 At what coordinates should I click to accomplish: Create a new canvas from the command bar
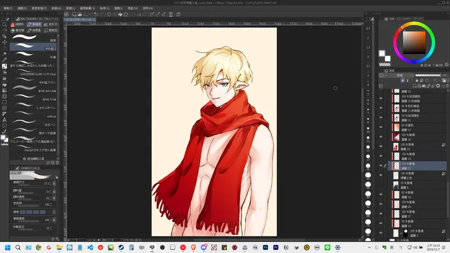(74, 14)
